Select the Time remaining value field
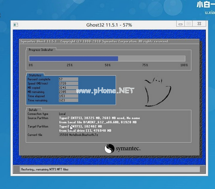The width and height of the screenshot is (215, 189). (68, 100)
